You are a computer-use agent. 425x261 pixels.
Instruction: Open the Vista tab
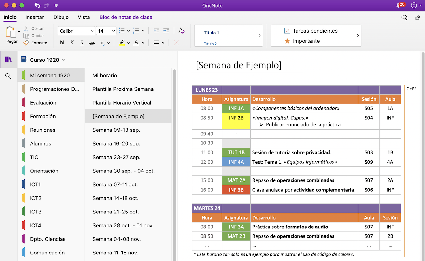tap(84, 17)
